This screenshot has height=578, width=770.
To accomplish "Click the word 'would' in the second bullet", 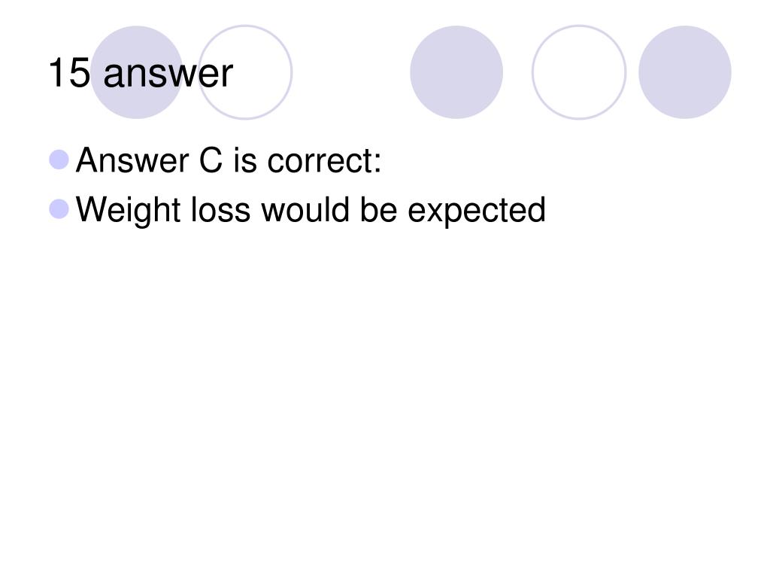I will [x=305, y=210].
